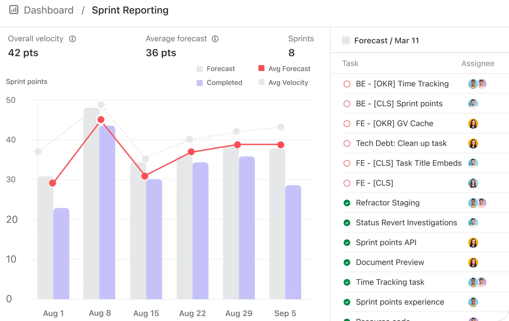
Task: Toggle the Completed purple legend swatch
Action: (x=200, y=83)
